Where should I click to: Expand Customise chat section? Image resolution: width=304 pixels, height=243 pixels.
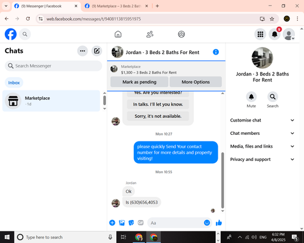click(262, 120)
